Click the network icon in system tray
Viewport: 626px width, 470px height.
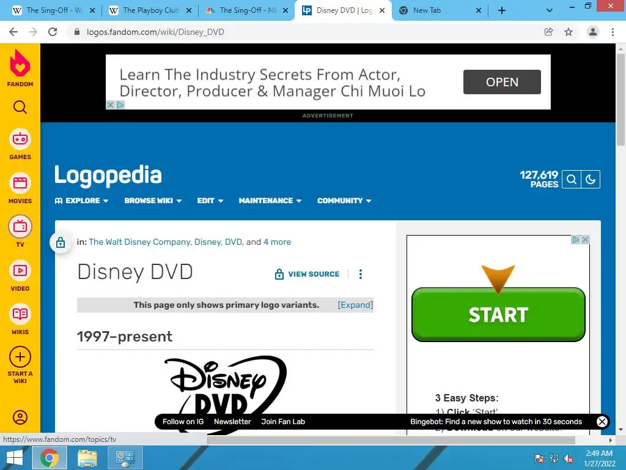click(554, 458)
